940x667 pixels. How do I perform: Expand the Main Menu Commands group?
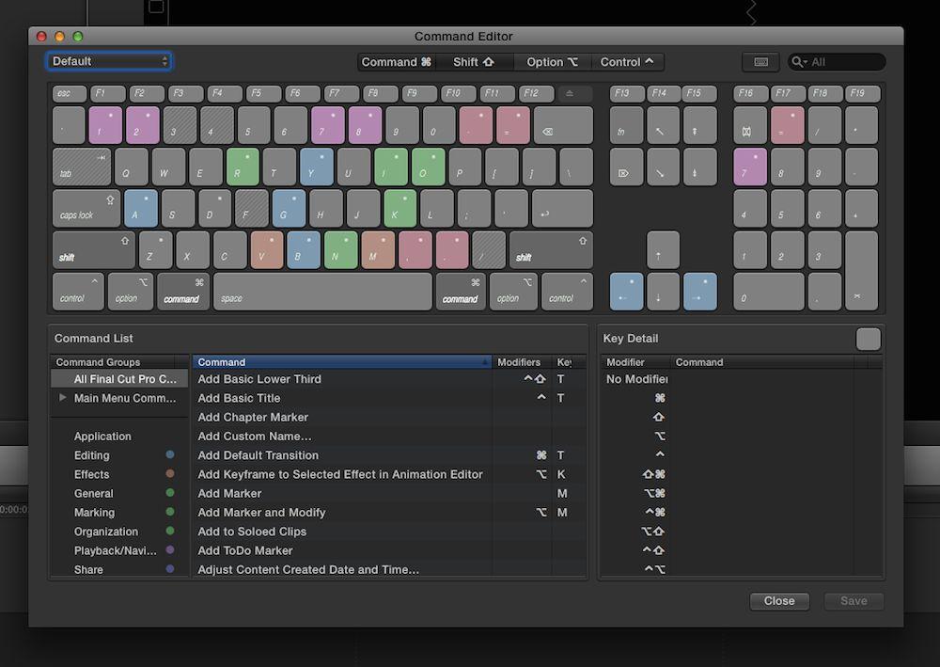[63, 398]
